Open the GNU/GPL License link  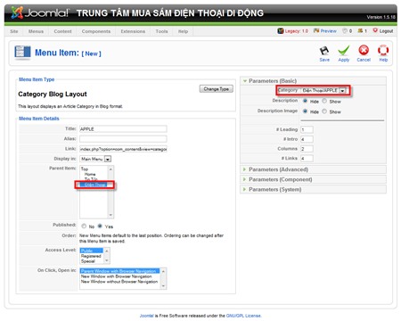click(243, 316)
